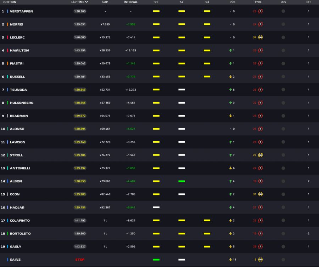Toggle the DRS indicator in Gasly's row
This screenshot has height=267, width=319.
(x=283, y=246)
